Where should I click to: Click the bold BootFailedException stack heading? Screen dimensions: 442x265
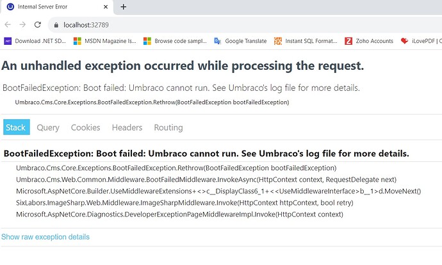206,154
